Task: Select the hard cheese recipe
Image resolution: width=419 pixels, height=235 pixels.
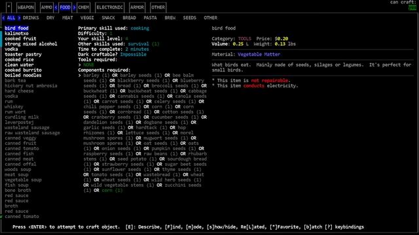Action: 19,91
